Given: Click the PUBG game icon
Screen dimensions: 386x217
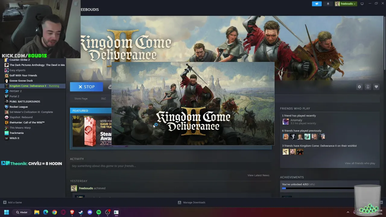Looking at the screenshot, I should pos(7,102).
